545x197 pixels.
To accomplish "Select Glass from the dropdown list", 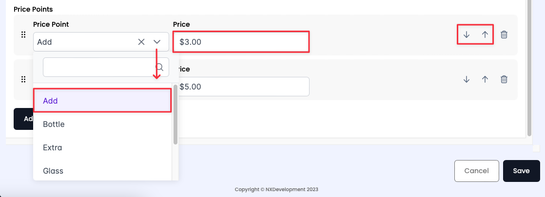I will [102, 171].
